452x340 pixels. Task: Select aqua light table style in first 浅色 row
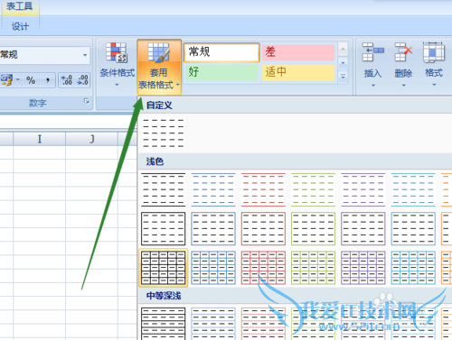click(x=413, y=189)
